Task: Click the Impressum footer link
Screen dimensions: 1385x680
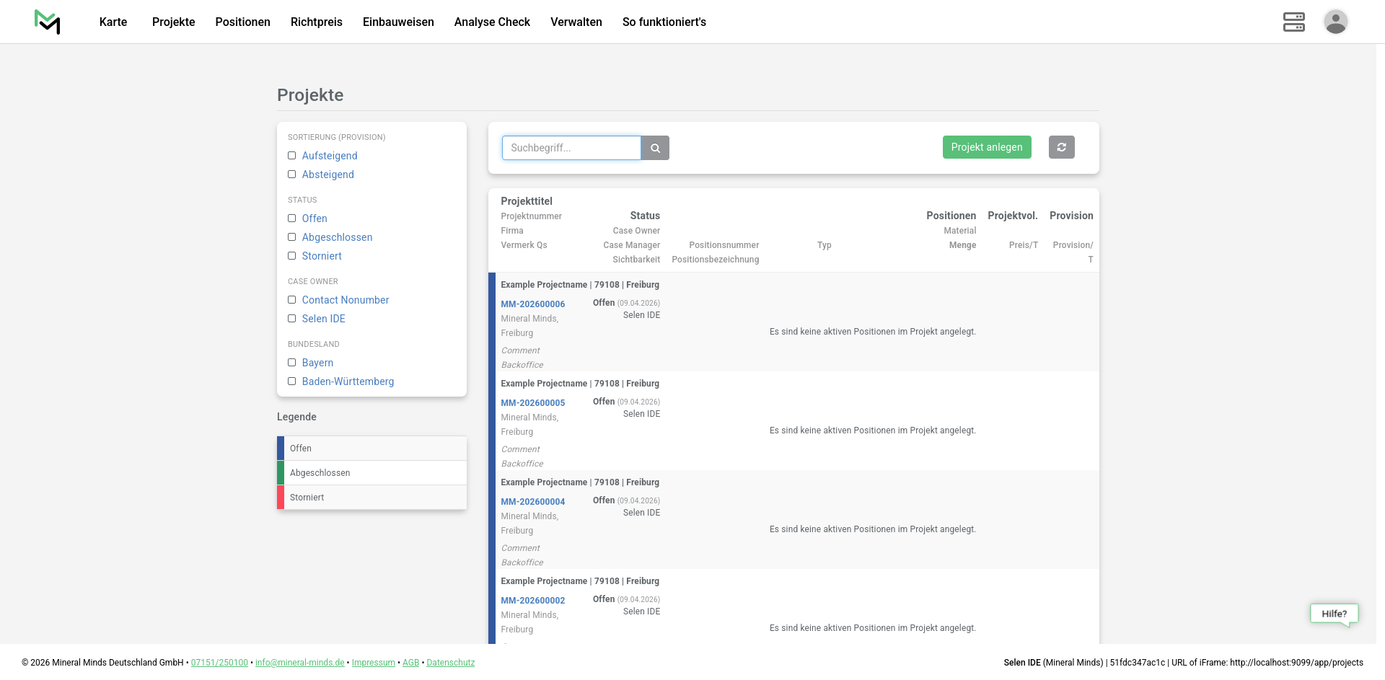Action: pyautogui.click(x=373, y=663)
